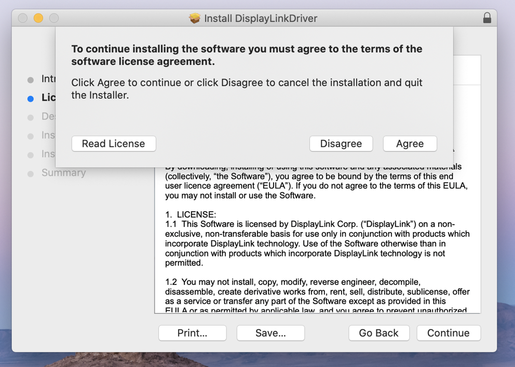Click the gray bullet of the Introduction step
The width and height of the screenshot is (515, 367).
pos(31,80)
